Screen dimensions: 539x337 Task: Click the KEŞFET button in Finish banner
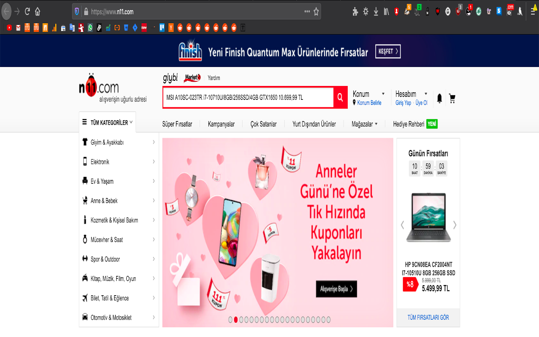[388, 51]
